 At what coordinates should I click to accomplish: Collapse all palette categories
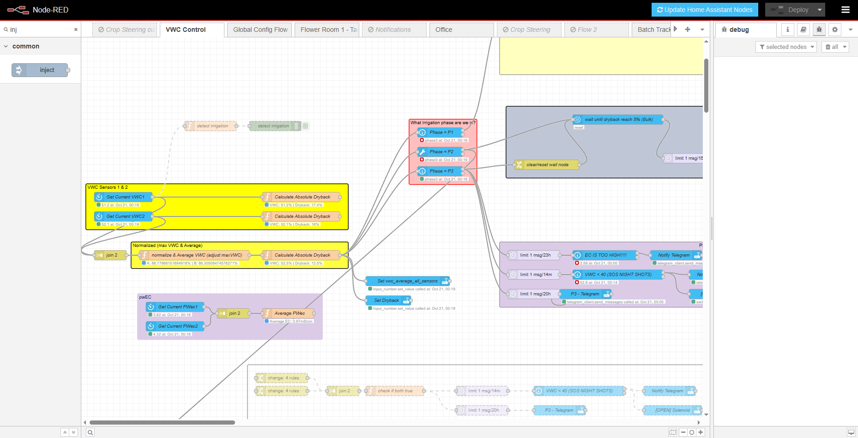(65, 432)
